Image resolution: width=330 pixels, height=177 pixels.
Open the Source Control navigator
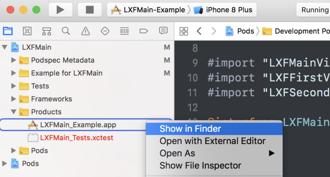(x=27, y=31)
